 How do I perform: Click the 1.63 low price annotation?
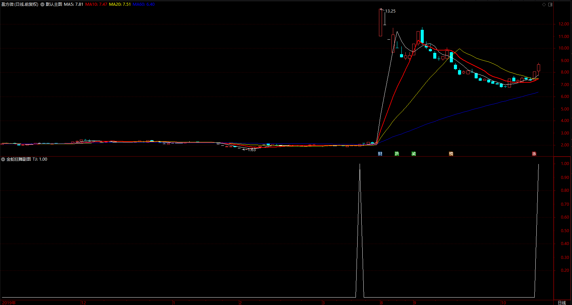(x=252, y=150)
